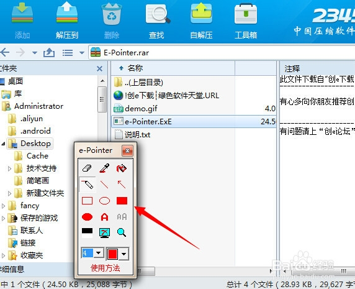Select the paint bucket fill tool
This screenshot has width=355, height=289.
pos(122,168)
